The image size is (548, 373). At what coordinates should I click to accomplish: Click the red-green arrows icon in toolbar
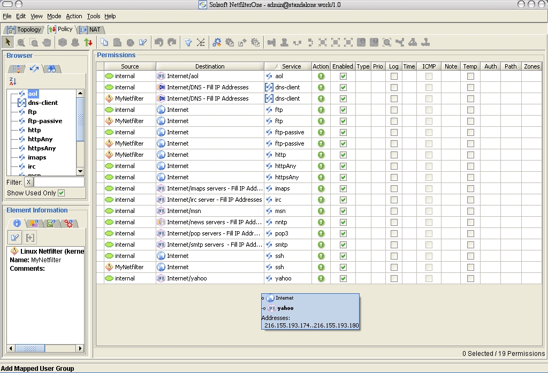88,42
